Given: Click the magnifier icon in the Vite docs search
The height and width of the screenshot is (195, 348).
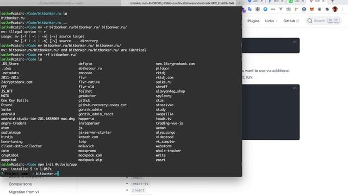Looking at the screenshot, I should pos(310,21).
